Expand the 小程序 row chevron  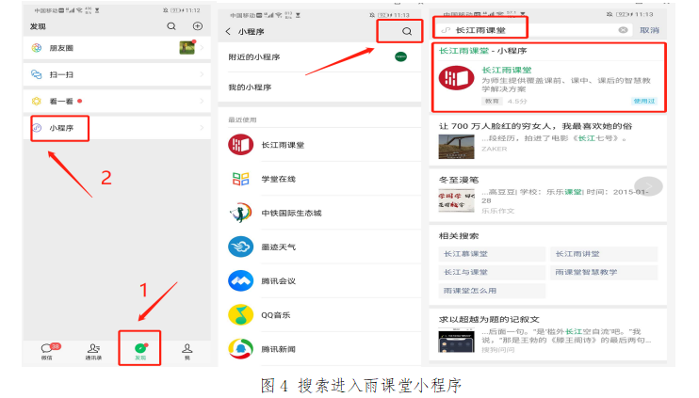202,128
